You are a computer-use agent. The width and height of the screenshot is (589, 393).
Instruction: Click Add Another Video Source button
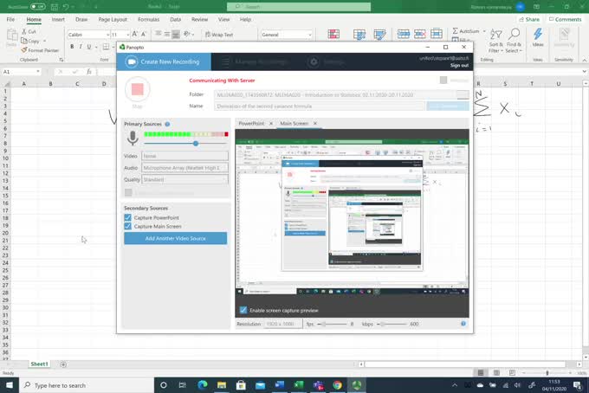tap(176, 238)
